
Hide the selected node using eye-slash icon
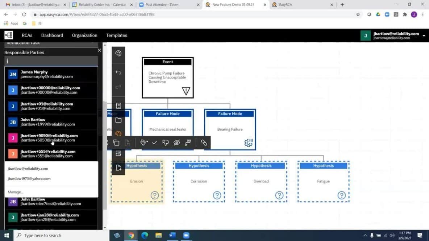tap(176, 142)
